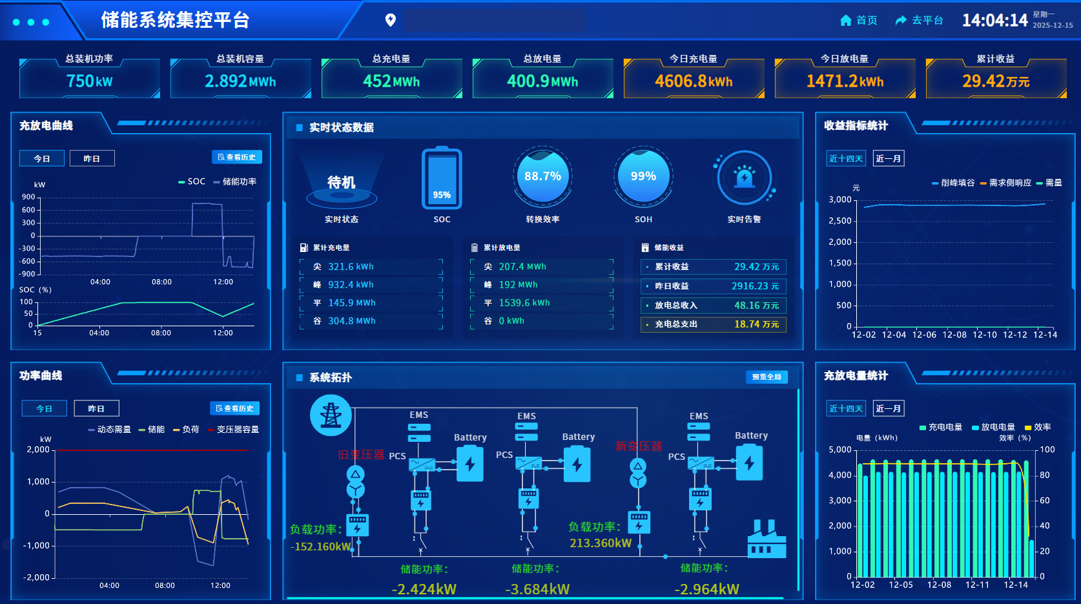Click the location pin icon in header
This screenshot has width=1081, height=604.
click(x=390, y=20)
